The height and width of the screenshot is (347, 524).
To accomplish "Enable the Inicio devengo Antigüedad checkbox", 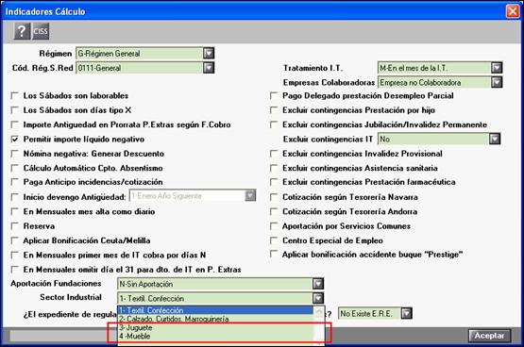I will coord(14,197).
